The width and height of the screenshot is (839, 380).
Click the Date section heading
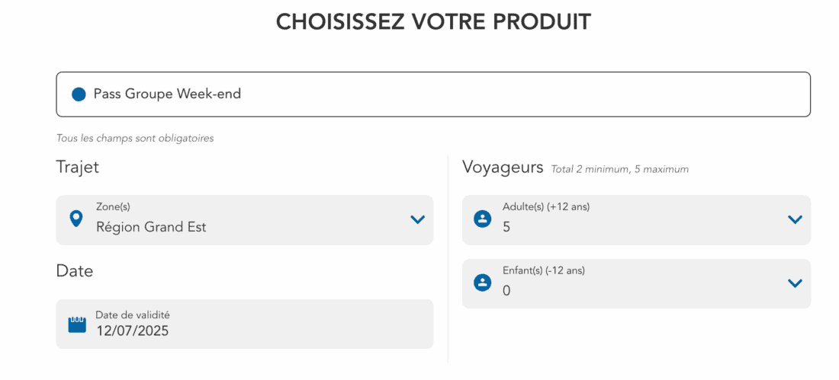point(75,271)
